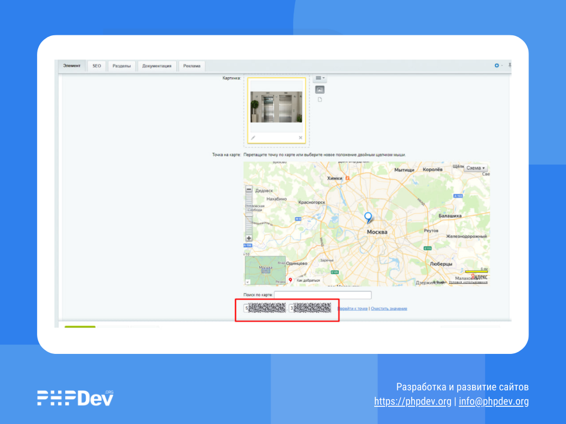Click the Балашиха label on the map
Screen dimensions: 566x424
pyautogui.click(x=450, y=216)
